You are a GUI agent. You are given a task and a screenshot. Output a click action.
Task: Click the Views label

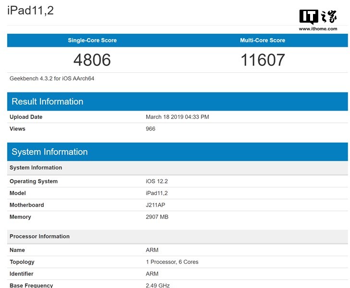point(17,129)
